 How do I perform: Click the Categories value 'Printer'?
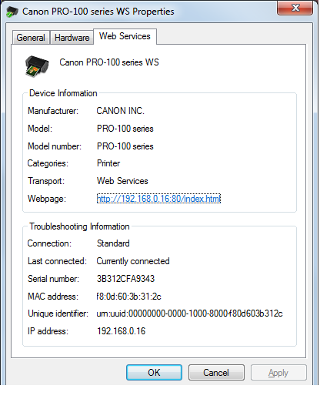click(108, 163)
